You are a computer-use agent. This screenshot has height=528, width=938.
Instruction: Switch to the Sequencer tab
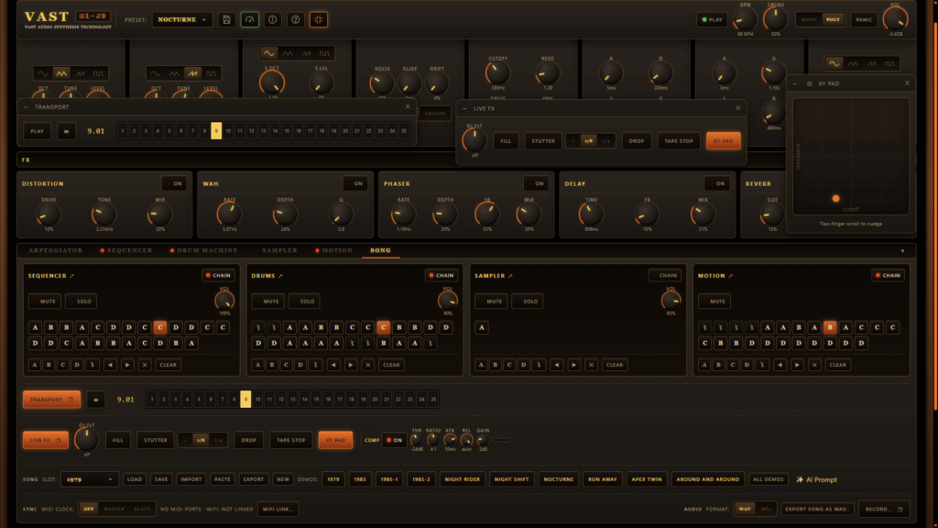126,250
